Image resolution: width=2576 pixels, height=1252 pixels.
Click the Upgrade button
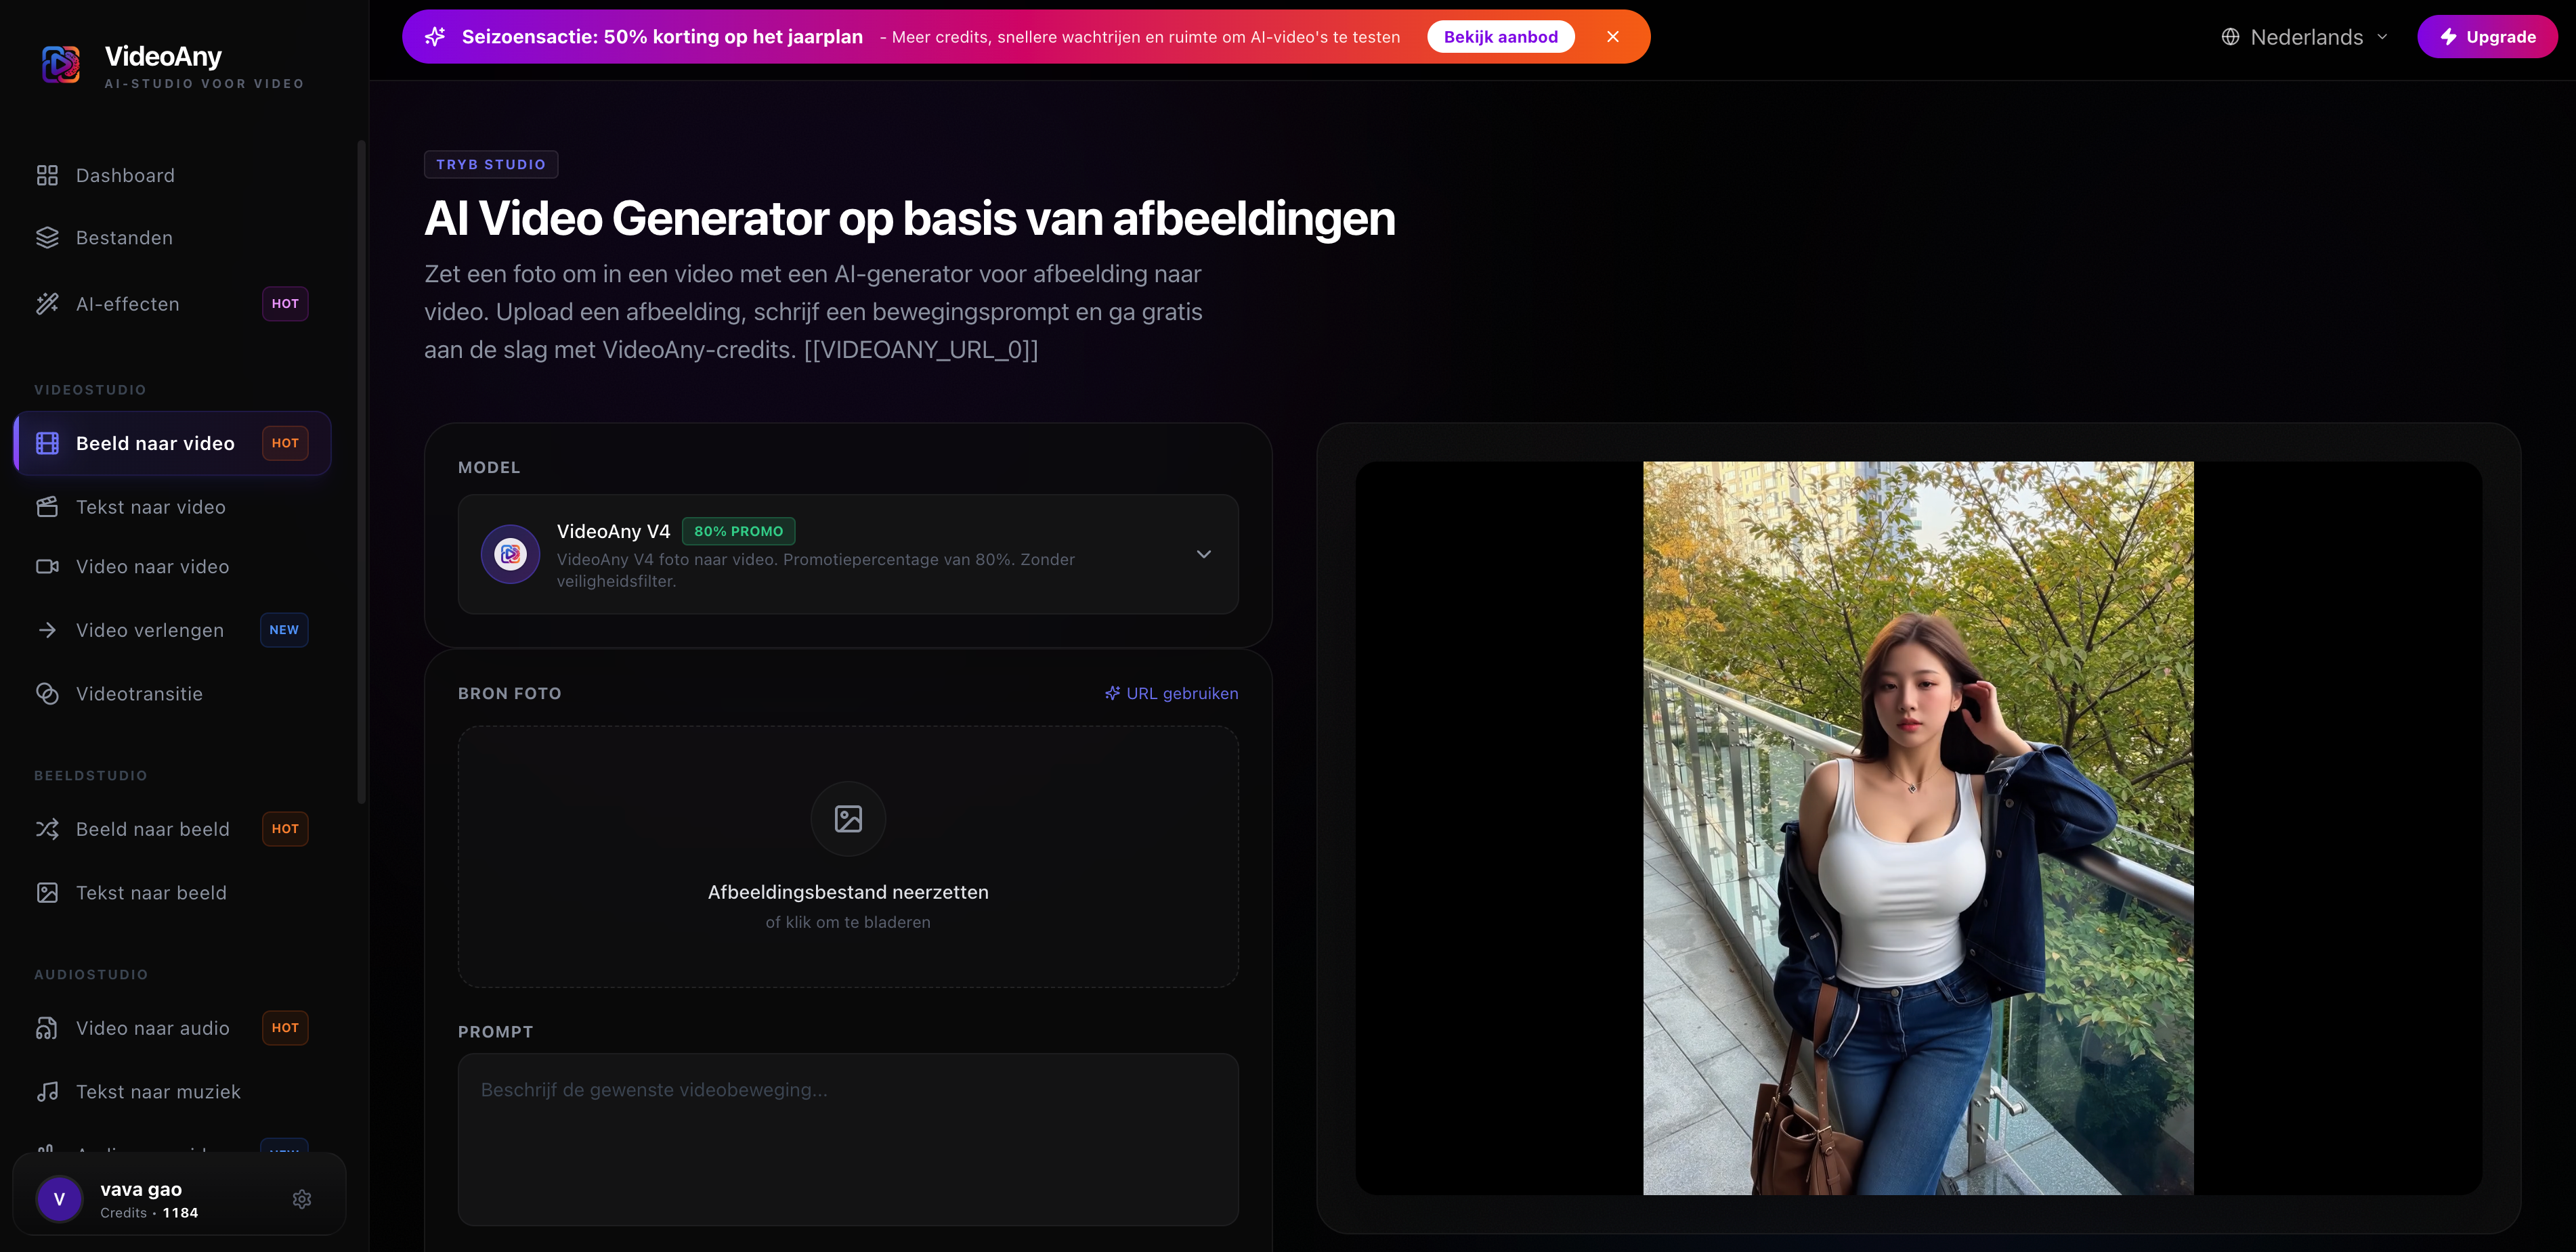(x=2487, y=37)
